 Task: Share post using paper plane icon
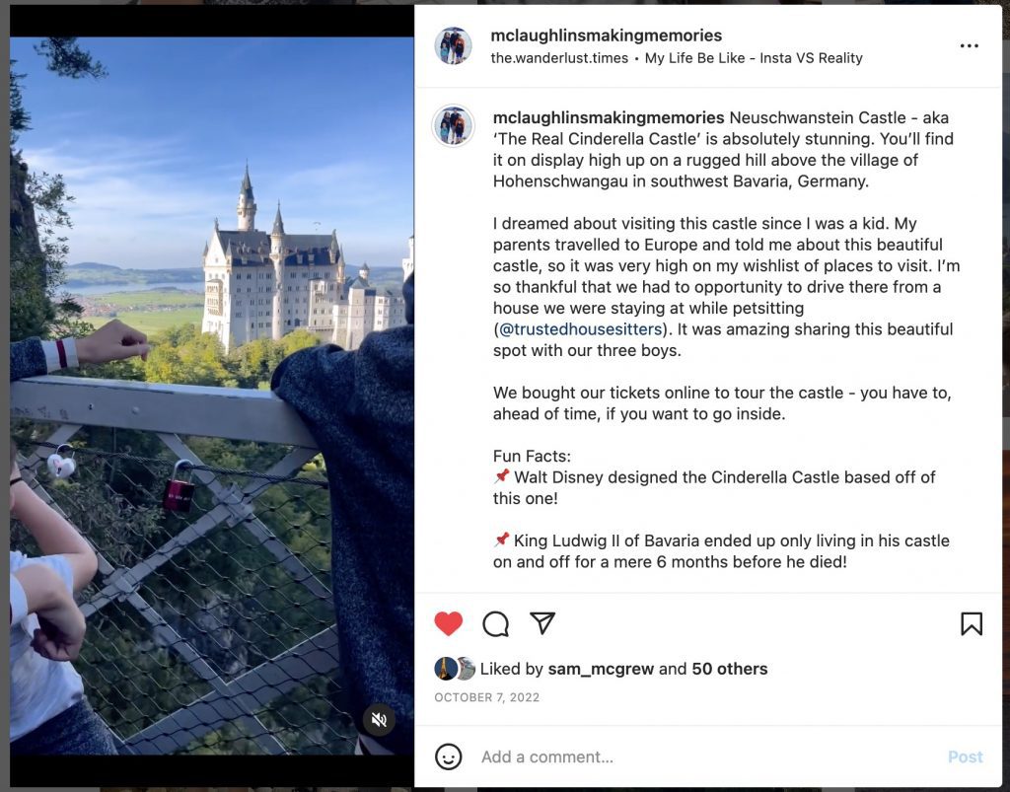pyautogui.click(x=542, y=622)
